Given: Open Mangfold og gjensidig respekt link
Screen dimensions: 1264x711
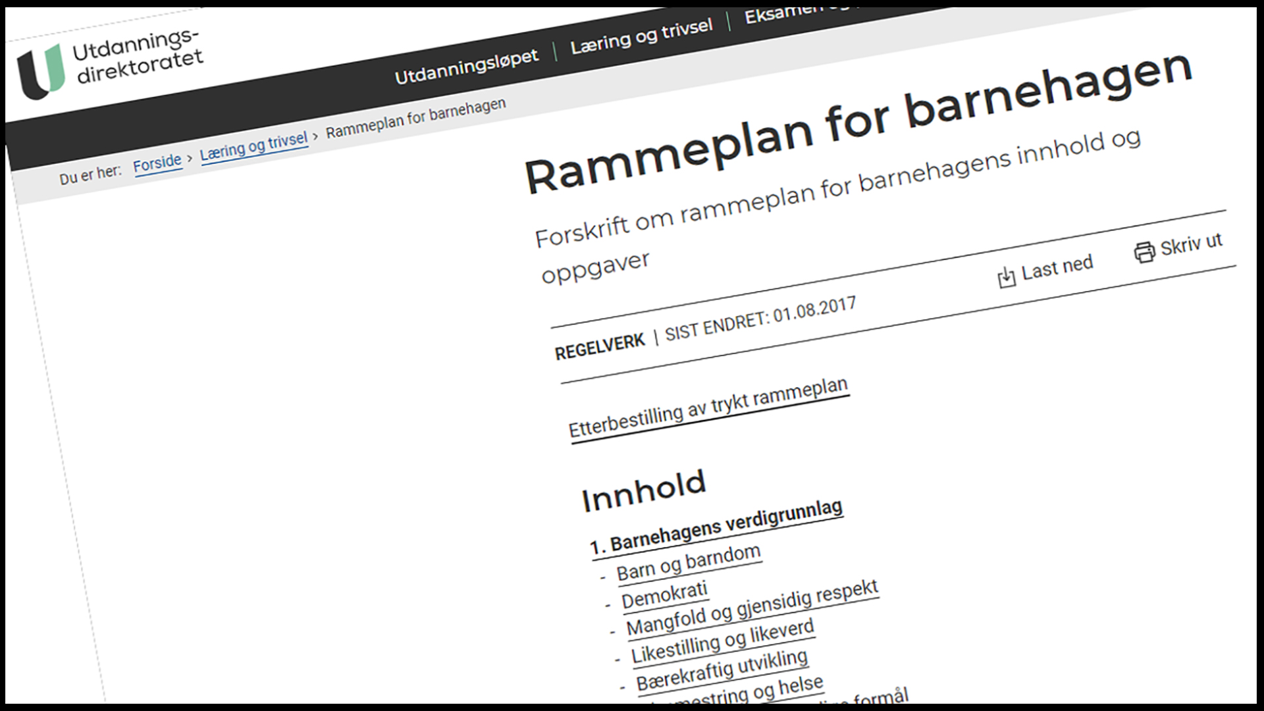Looking at the screenshot, I should 752,608.
